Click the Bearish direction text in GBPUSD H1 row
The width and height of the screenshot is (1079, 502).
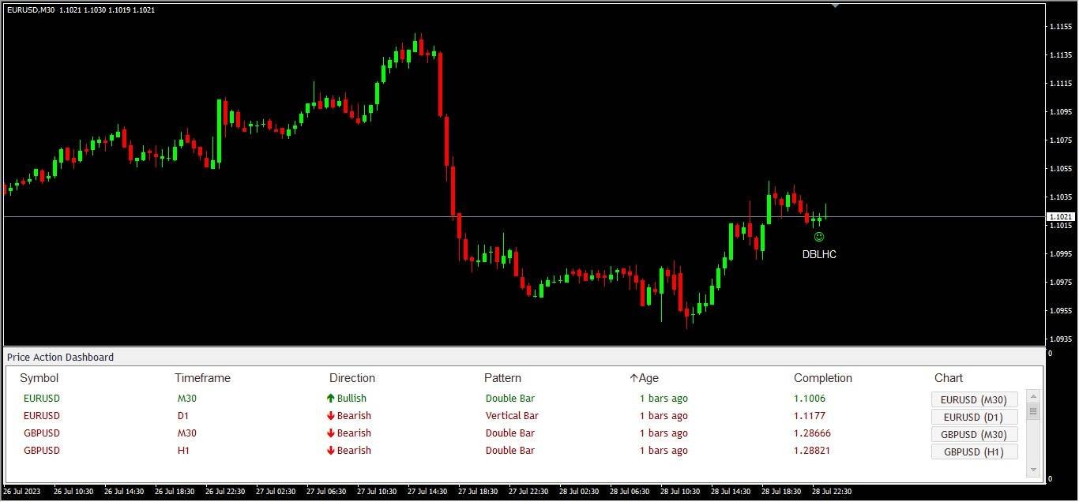click(x=354, y=451)
